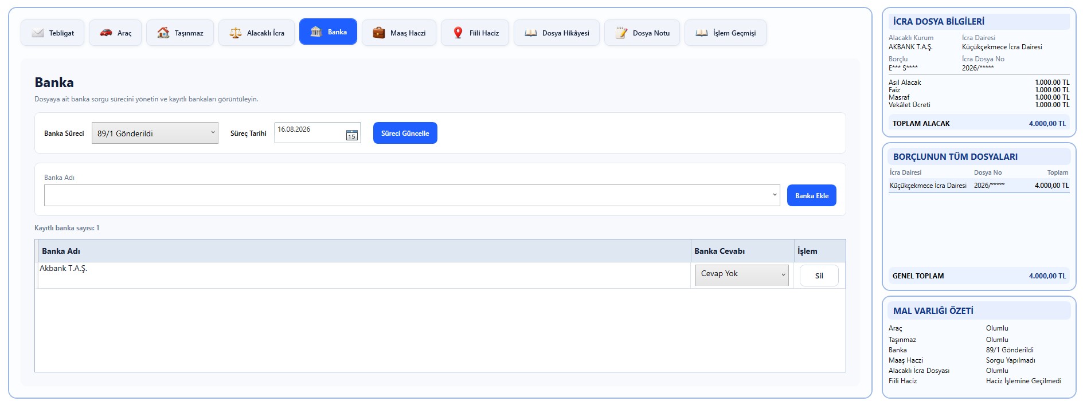Delete Akbank T.A.Ş. row with Sil
This screenshot has height=401, width=1087.
[x=819, y=276]
